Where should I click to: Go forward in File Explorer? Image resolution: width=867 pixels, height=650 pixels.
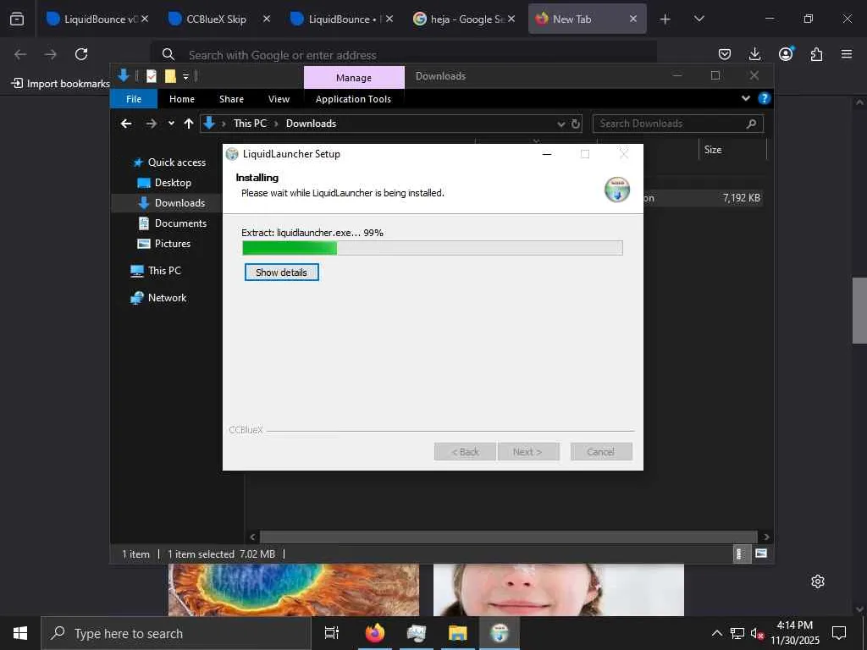pyautogui.click(x=151, y=124)
